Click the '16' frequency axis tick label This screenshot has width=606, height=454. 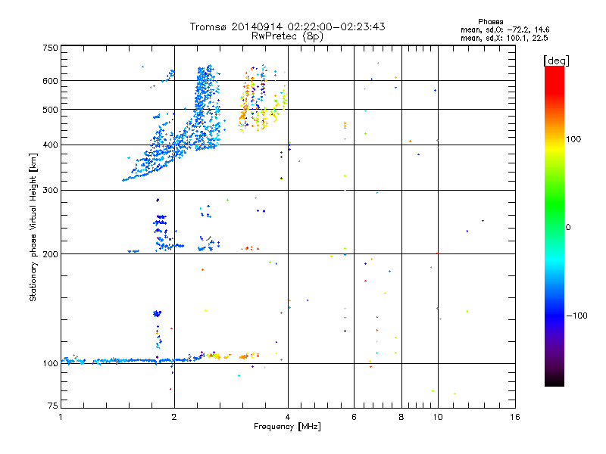515,417
